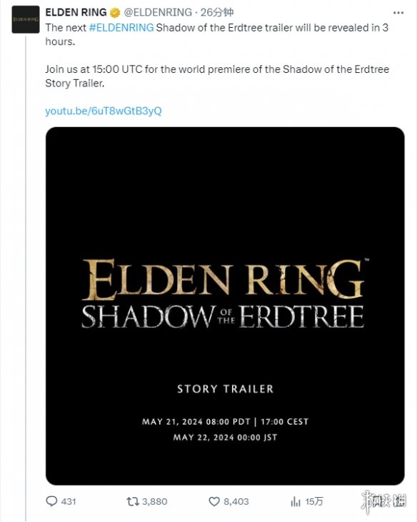417x522 pixels.
Task: Click the 15万 views count
Action: 314,502
